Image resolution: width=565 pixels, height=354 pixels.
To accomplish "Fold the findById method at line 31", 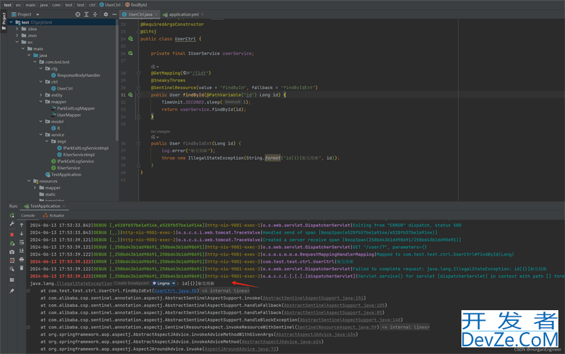I will point(139,95).
